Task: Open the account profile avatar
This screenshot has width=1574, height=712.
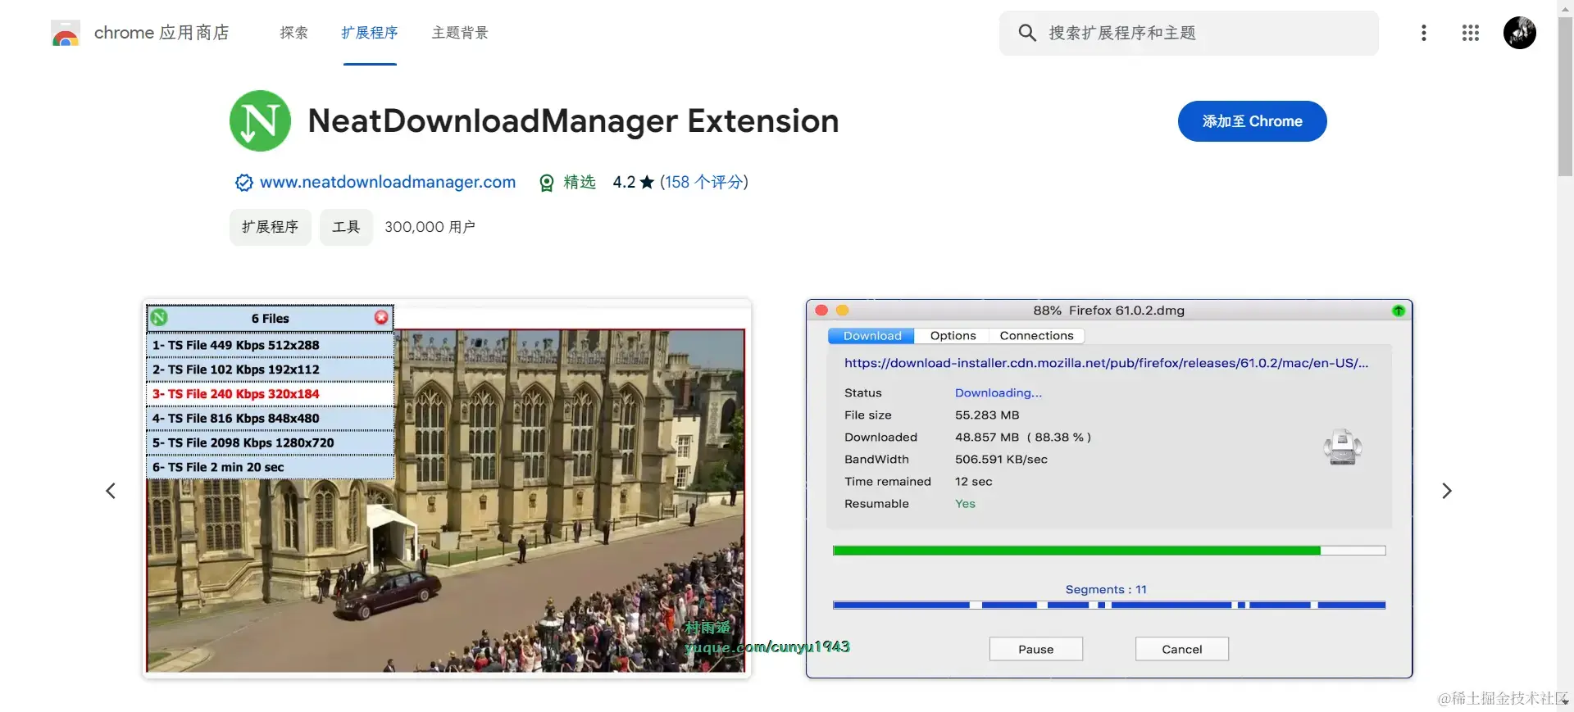Action: [x=1520, y=33]
